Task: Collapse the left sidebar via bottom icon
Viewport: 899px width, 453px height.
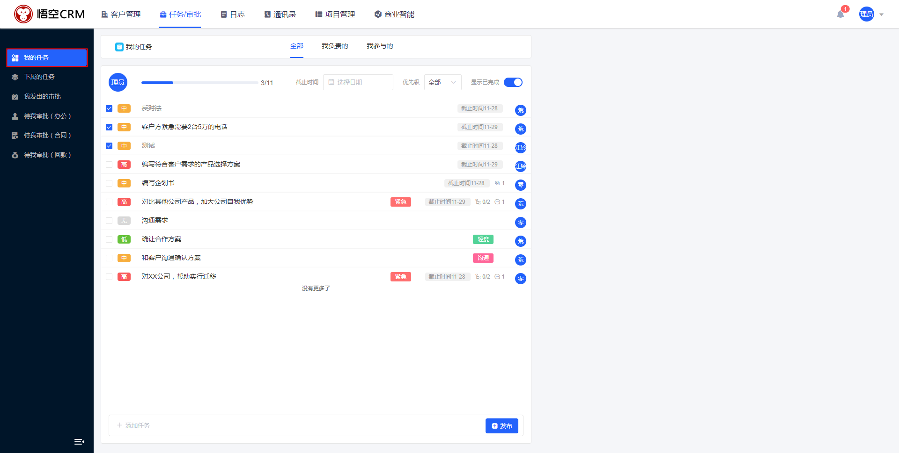Action: click(x=79, y=441)
